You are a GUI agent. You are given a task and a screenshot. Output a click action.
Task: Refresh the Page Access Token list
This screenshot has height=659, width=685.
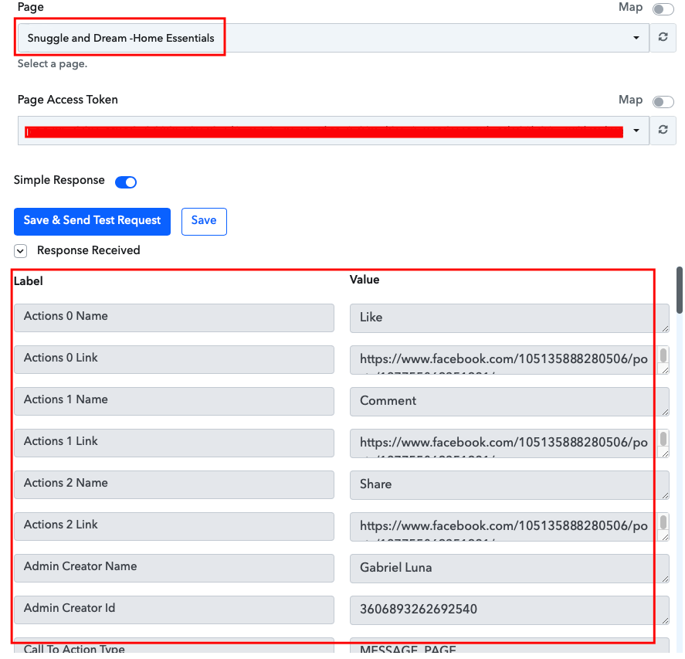(x=663, y=131)
